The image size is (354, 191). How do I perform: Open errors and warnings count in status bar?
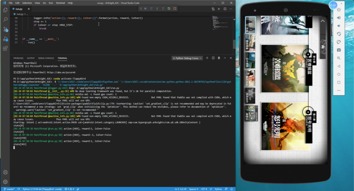coord(69,189)
